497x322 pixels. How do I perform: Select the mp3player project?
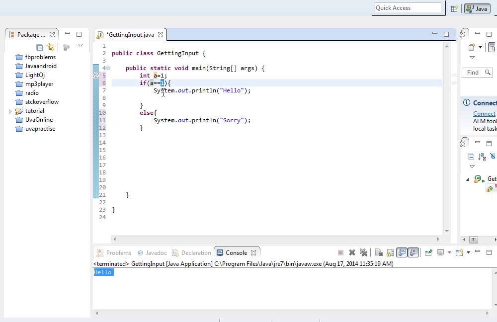(35, 84)
